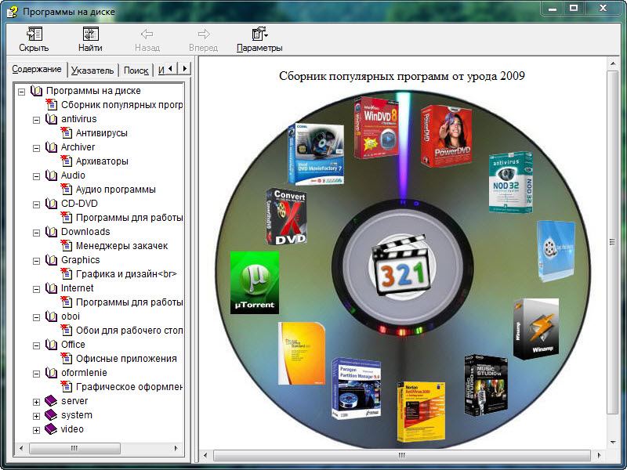Click the content pane scroll down arrow

click(x=613, y=443)
